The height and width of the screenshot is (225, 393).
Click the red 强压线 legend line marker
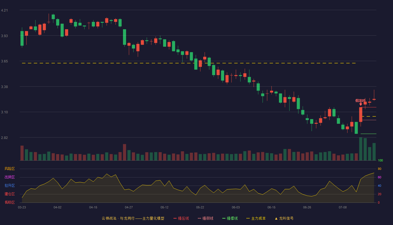click(x=175, y=218)
